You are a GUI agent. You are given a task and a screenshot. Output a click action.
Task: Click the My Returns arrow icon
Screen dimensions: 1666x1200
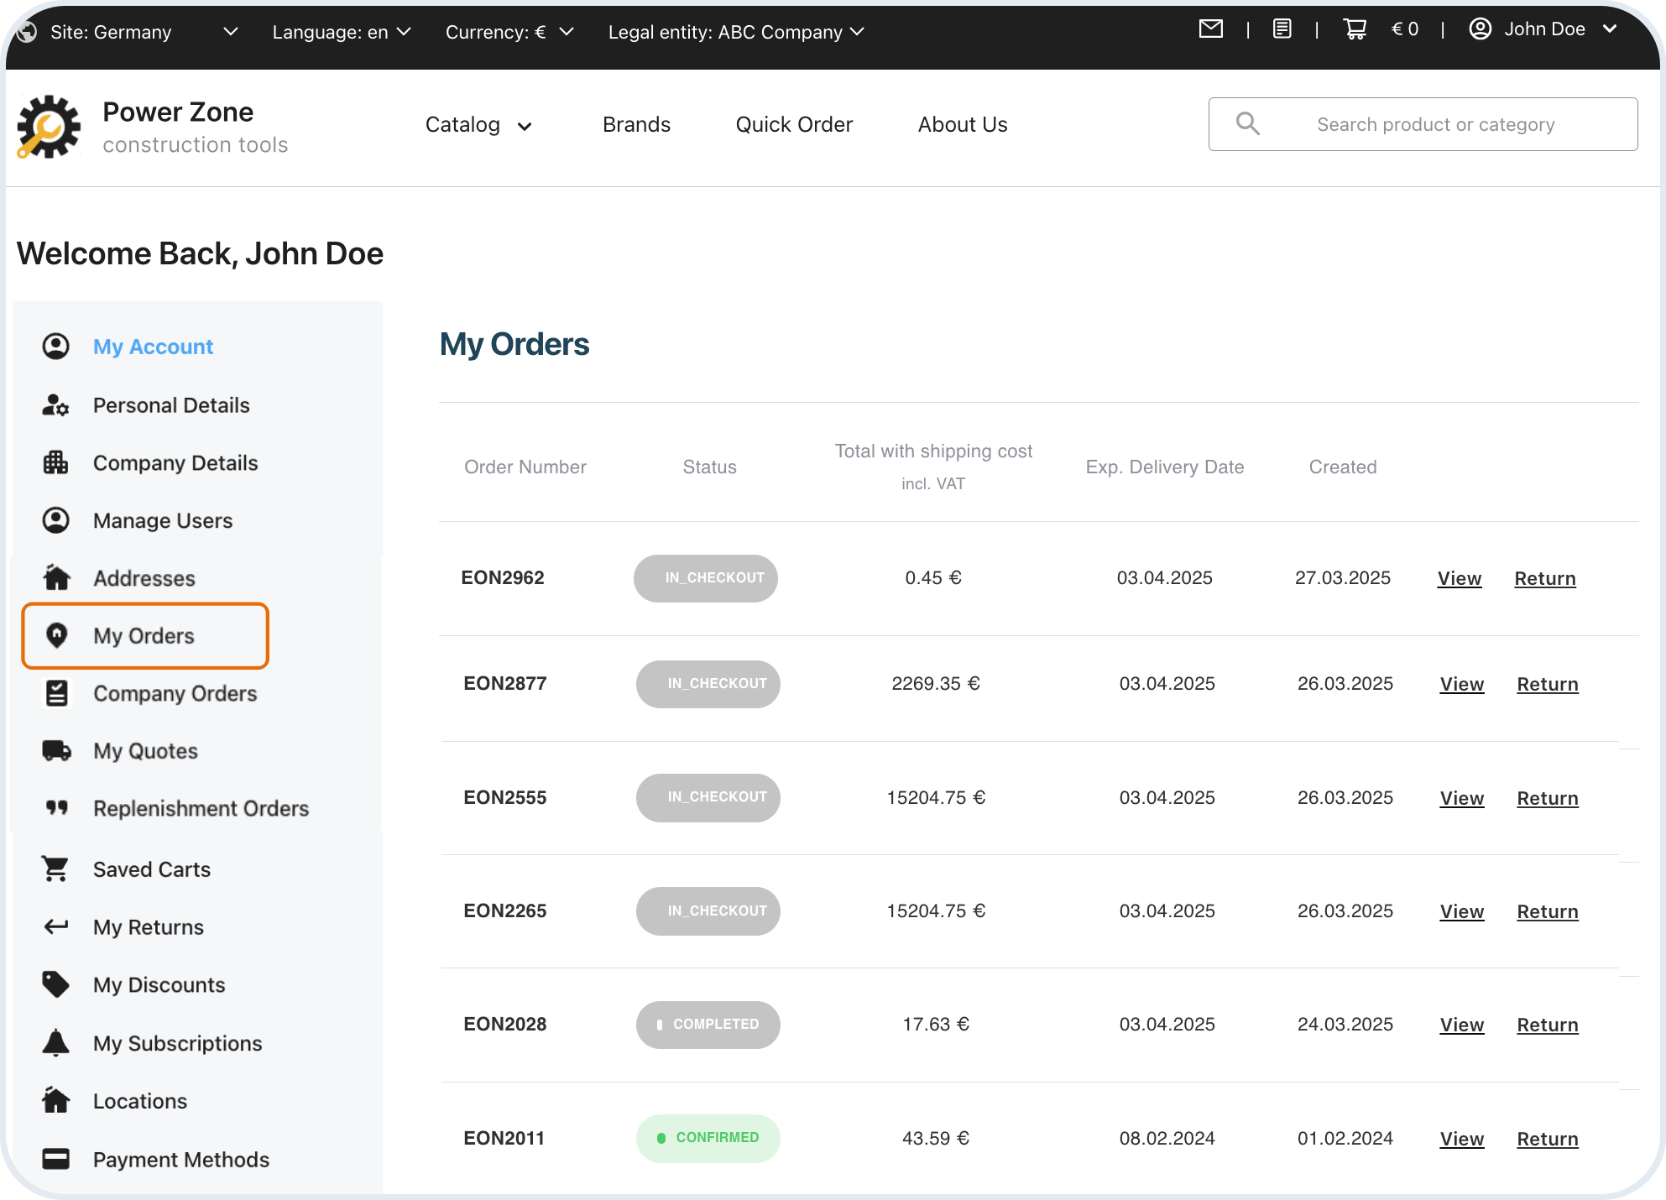coord(55,926)
